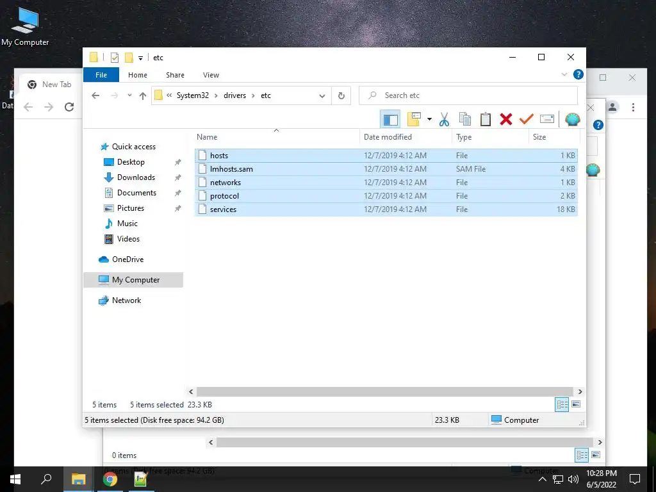
Task: Reload page in Chrome window behind
Action: pyautogui.click(x=69, y=107)
